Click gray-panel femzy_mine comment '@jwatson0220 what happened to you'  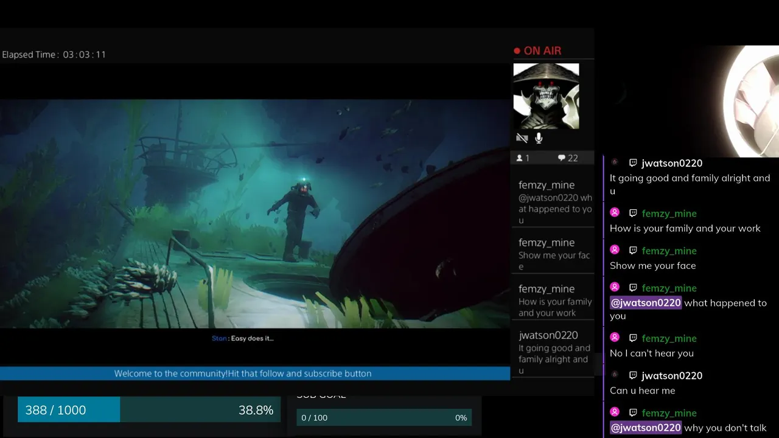tap(553, 201)
